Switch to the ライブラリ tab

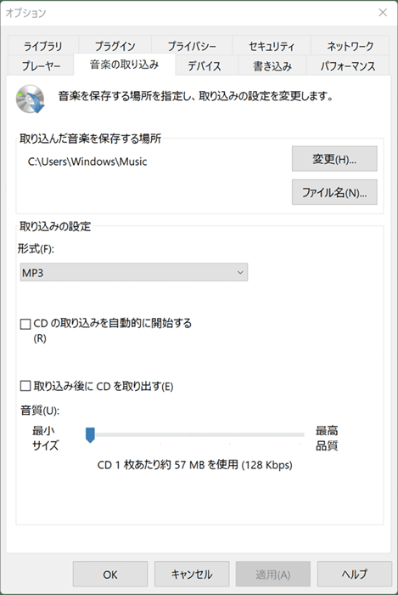pyautogui.click(x=42, y=46)
